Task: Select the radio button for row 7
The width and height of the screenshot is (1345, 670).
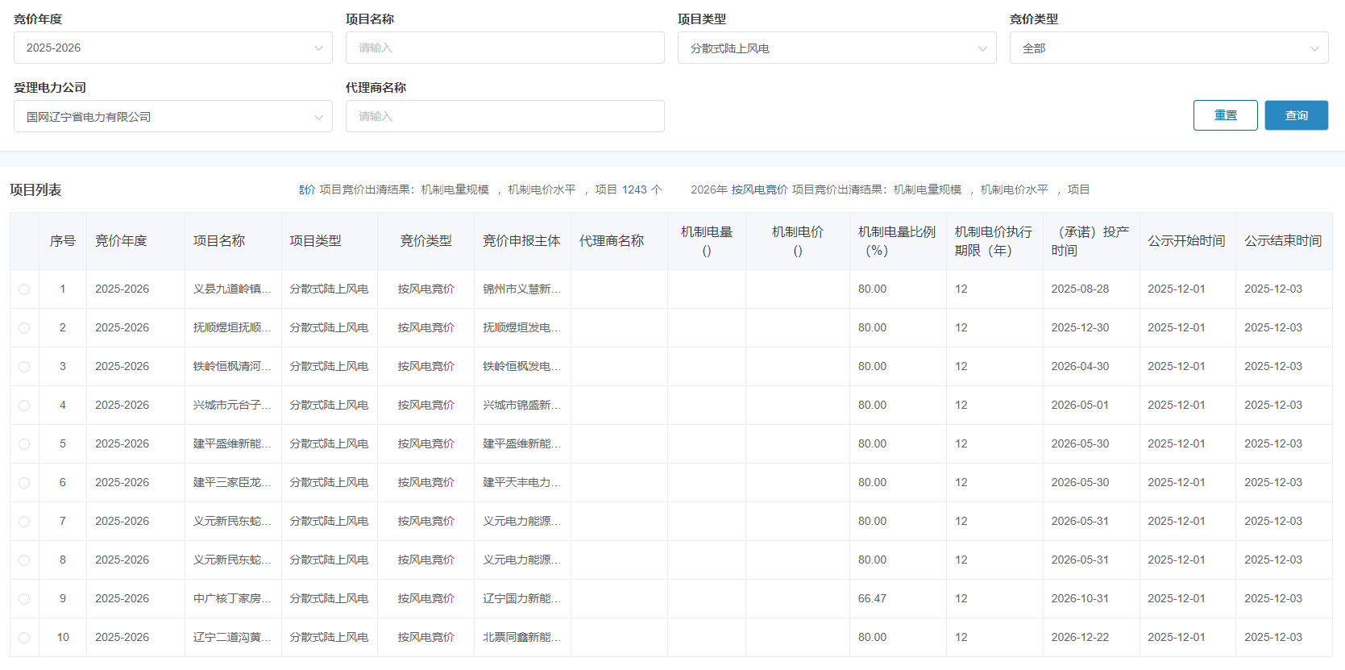Action: coord(24,522)
